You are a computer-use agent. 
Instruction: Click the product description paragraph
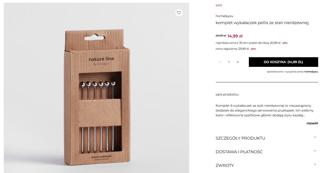point(263,110)
